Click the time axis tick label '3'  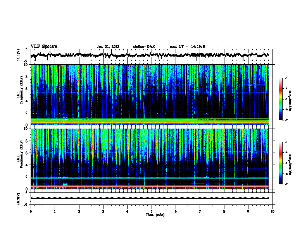pos(103,211)
